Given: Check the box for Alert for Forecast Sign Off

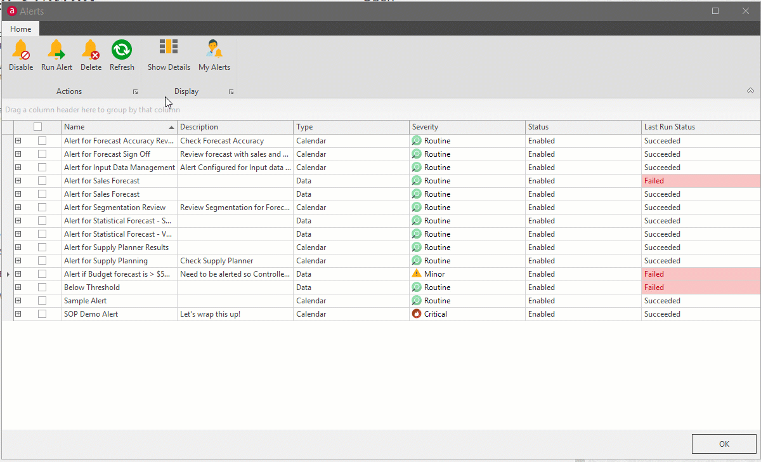Looking at the screenshot, I should click(x=42, y=154).
